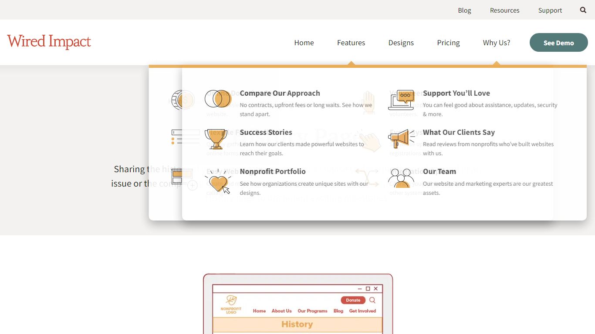Select Home in main navigation
595x334 pixels.
pos(304,43)
